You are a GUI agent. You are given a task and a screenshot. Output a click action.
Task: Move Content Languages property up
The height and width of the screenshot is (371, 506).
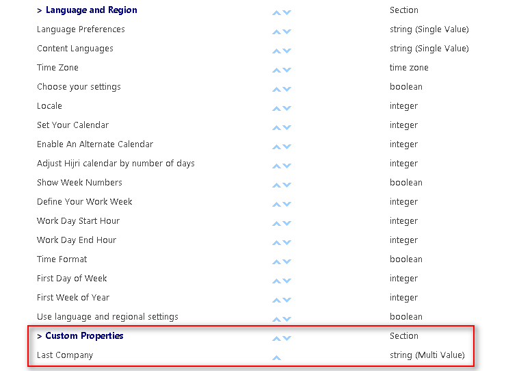point(276,51)
